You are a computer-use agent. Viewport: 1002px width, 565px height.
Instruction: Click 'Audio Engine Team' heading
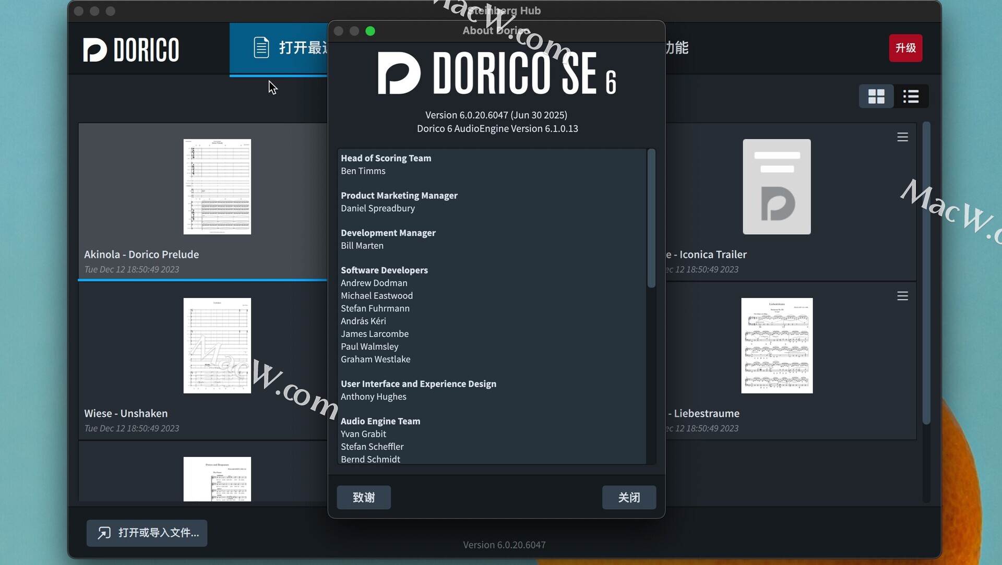(x=380, y=421)
